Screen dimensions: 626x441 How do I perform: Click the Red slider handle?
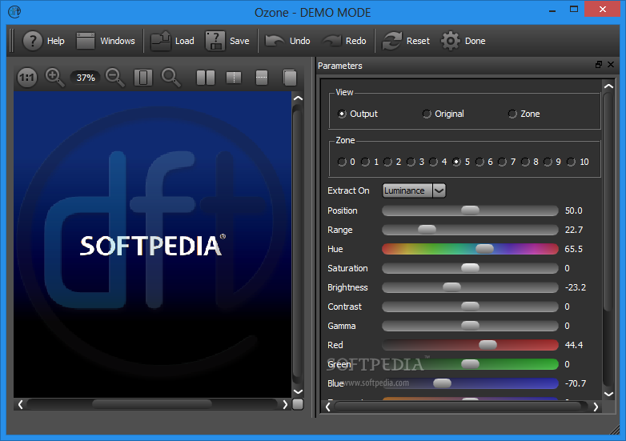(488, 344)
